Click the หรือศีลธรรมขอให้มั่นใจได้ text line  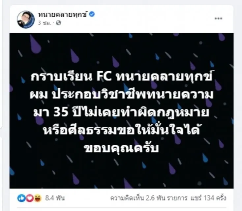tap(122, 131)
